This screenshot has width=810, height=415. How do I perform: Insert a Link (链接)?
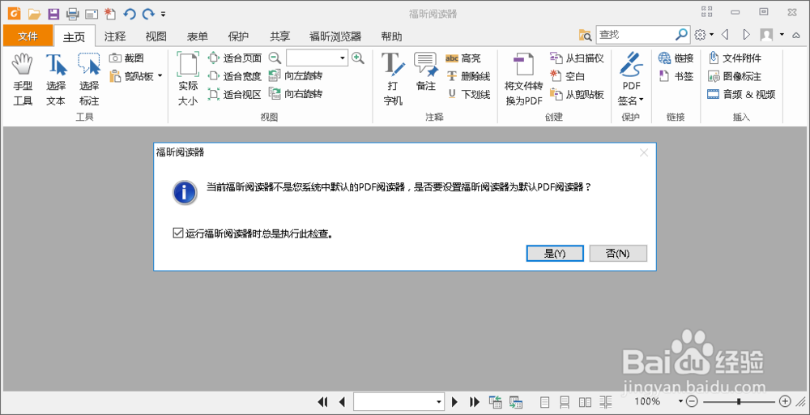pyautogui.click(x=676, y=58)
